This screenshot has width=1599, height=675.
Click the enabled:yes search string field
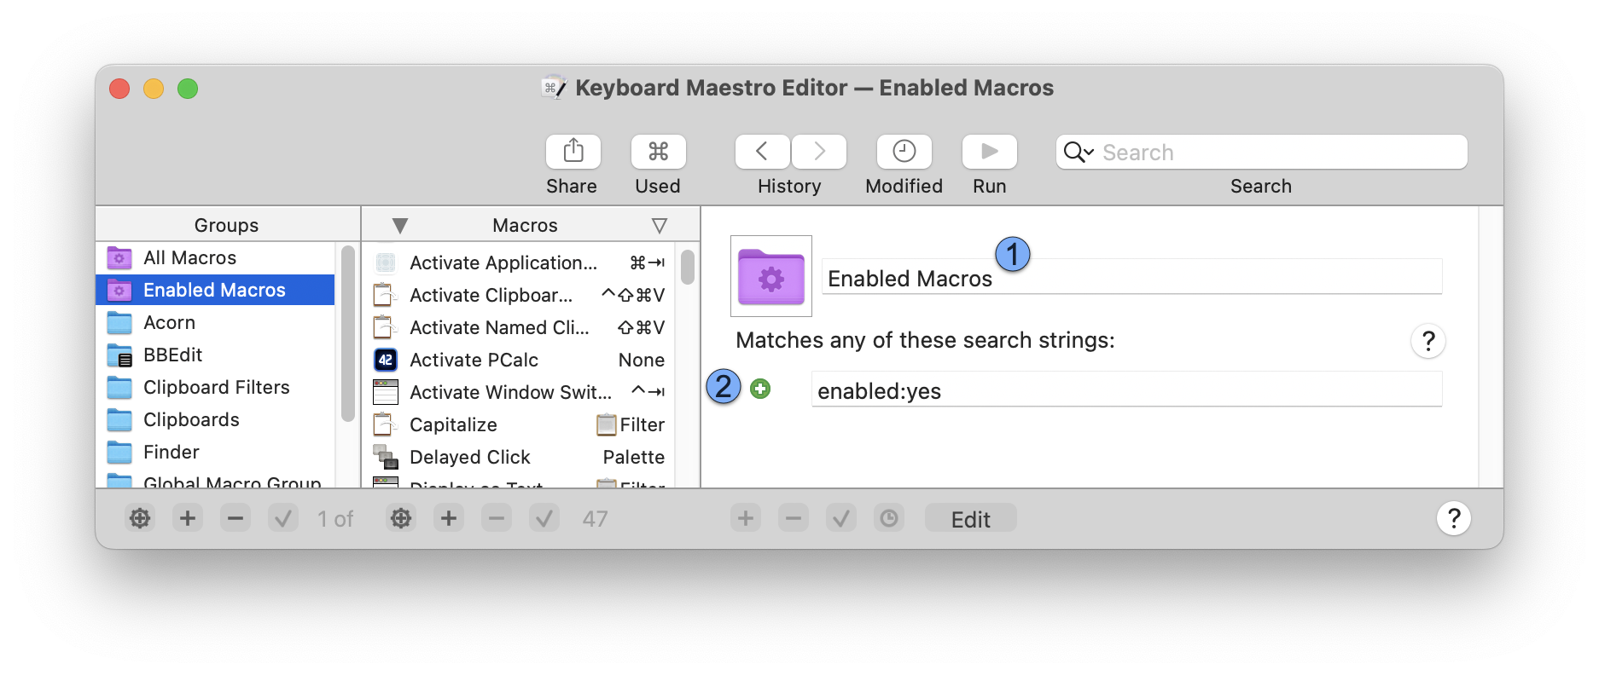coord(1125,391)
